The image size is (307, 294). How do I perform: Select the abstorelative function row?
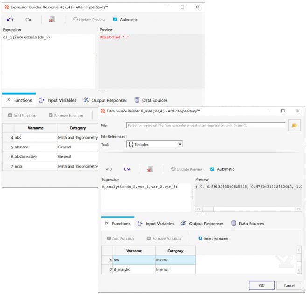[35, 157]
